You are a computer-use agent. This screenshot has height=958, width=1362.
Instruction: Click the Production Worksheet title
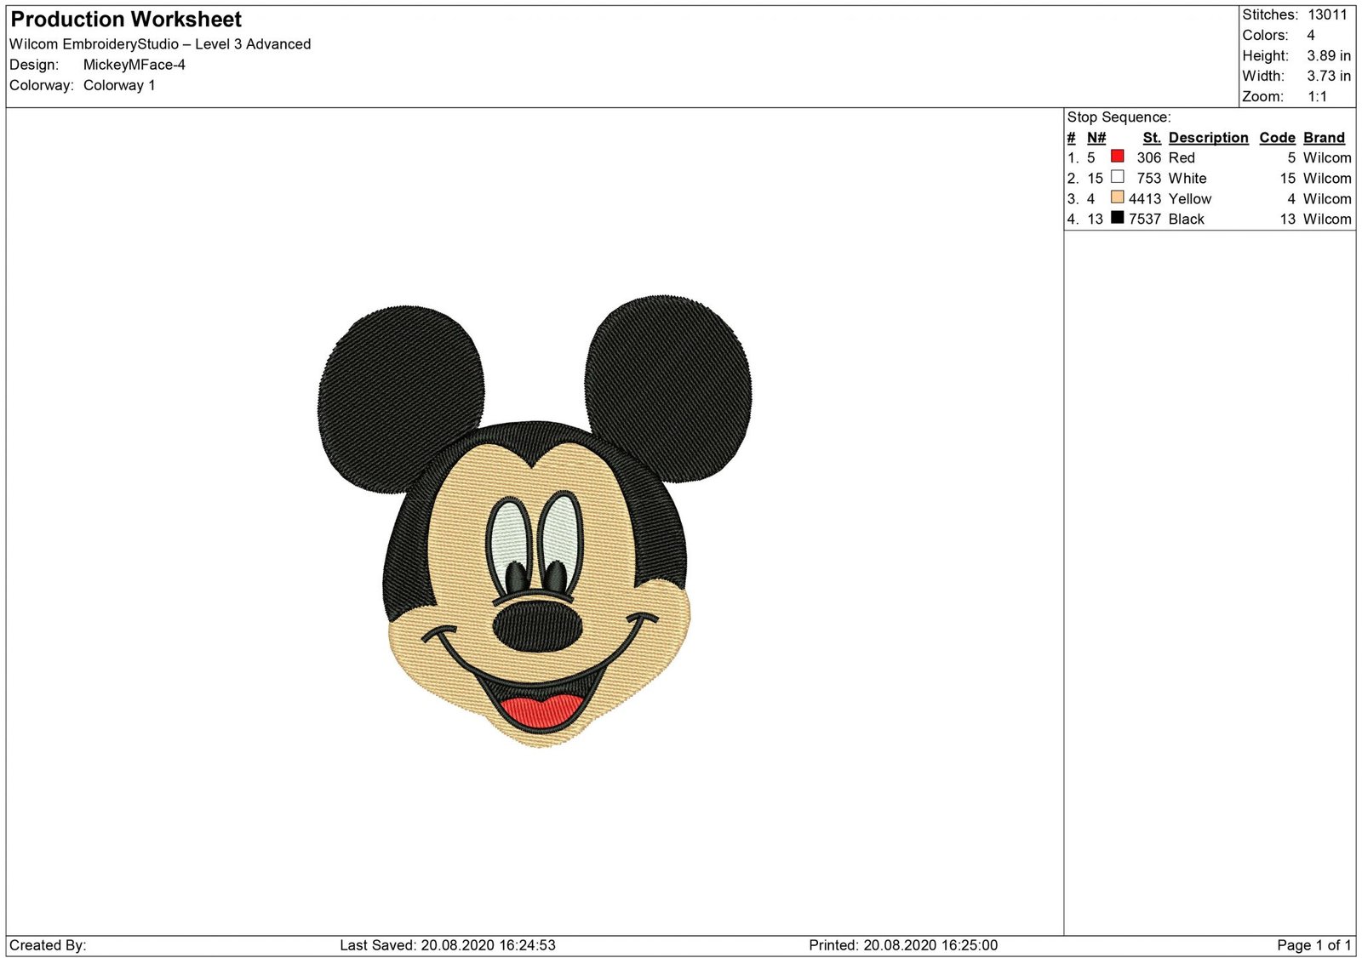pyautogui.click(x=124, y=19)
